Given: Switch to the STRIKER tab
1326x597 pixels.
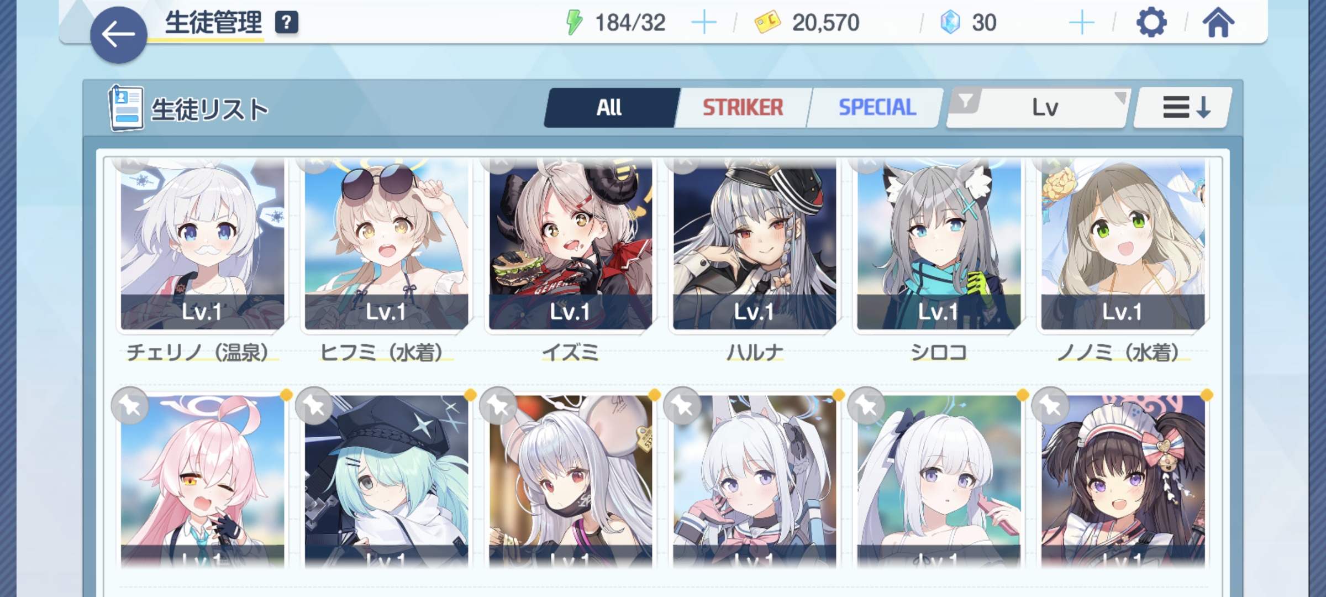Looking at the screenshot, I should pyautogui.click(x=743, y=107).
